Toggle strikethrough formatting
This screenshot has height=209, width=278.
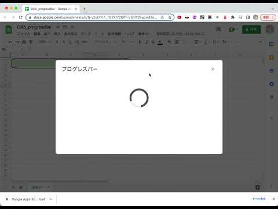tap(153, 42)
